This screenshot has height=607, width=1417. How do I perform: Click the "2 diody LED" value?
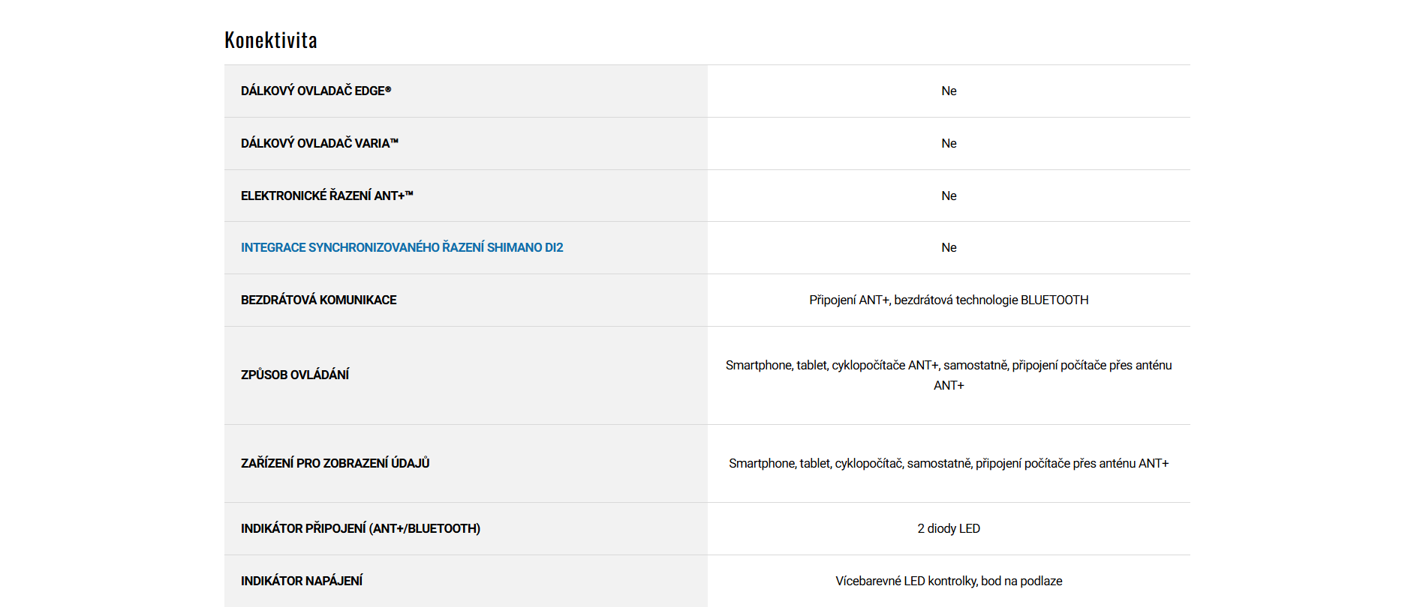pyautogui.click(x=949, y=528)
